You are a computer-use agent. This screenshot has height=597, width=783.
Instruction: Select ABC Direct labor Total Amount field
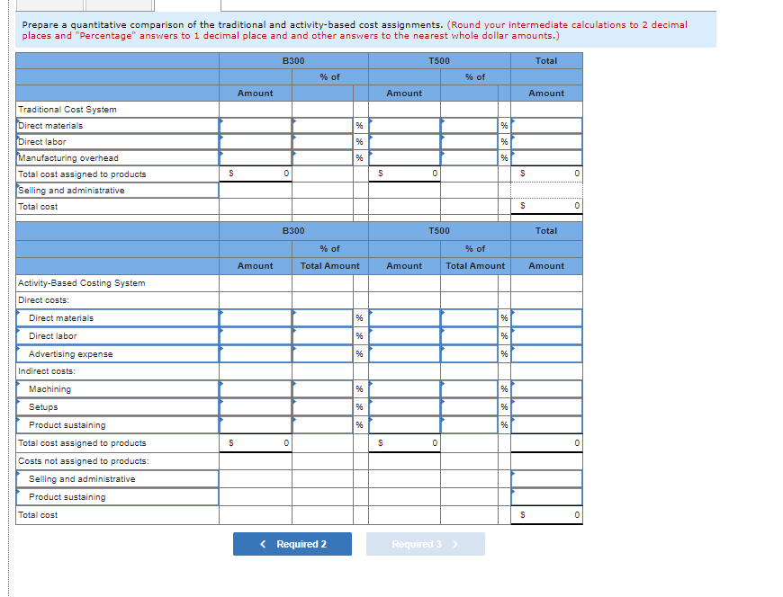(547, 336)
